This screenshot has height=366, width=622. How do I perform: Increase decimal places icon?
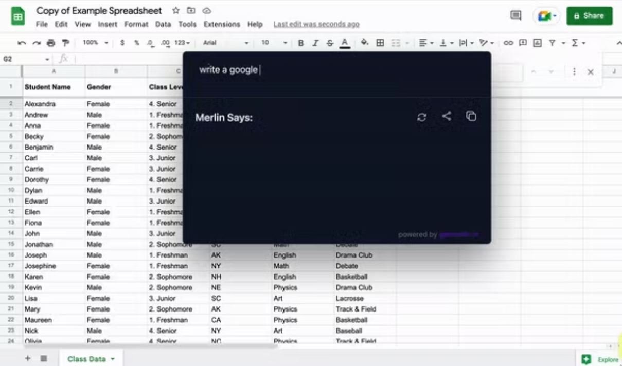(165, 43)
